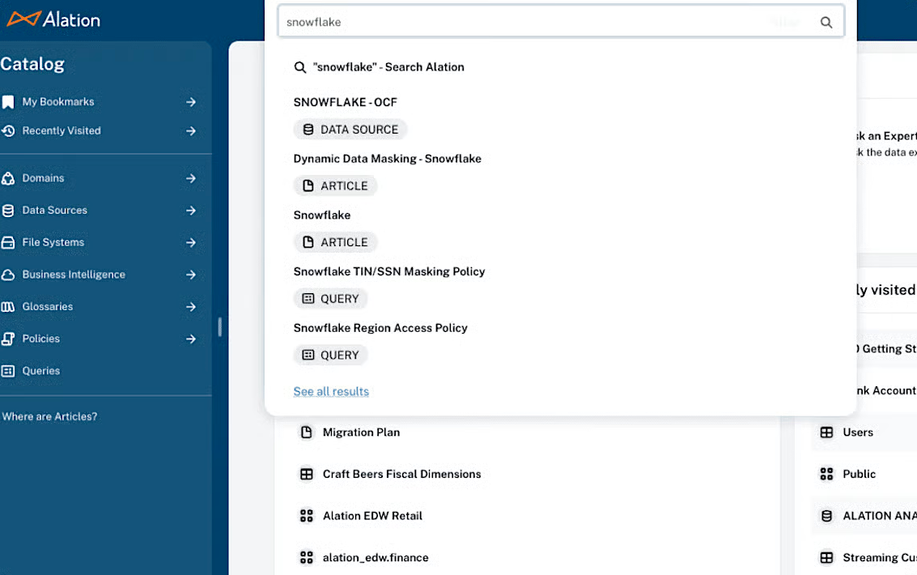The image size is (917, 575).
Task: Open the Snowflake article result title
Action: [x=321, y=215]
